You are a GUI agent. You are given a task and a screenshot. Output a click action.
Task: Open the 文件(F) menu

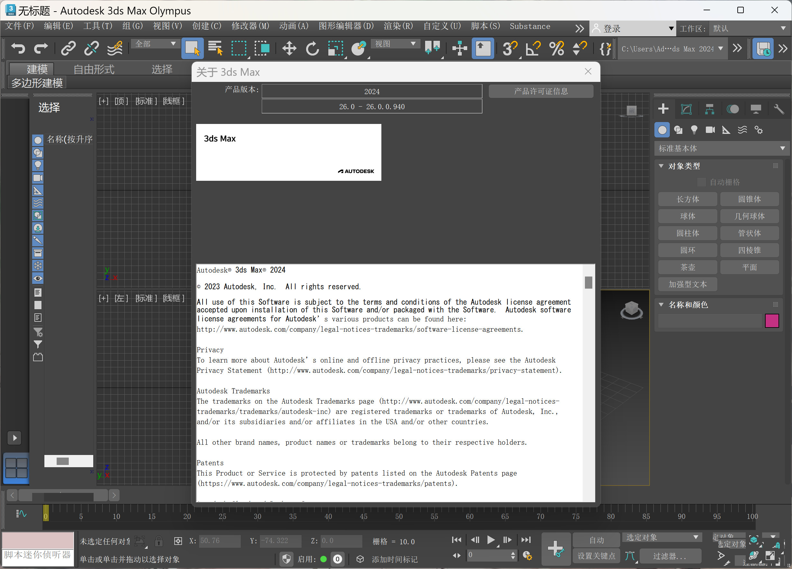pyautogui.click(x=20, y=26)
